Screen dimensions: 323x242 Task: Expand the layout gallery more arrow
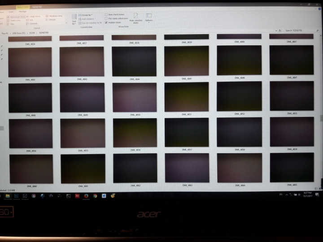tap(66, 23)
